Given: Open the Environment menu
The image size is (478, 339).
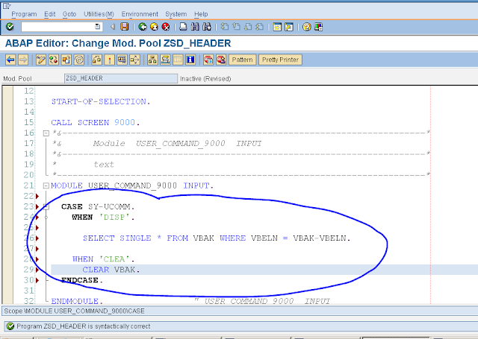Looking at the screenshot, I should pos(140,14).
